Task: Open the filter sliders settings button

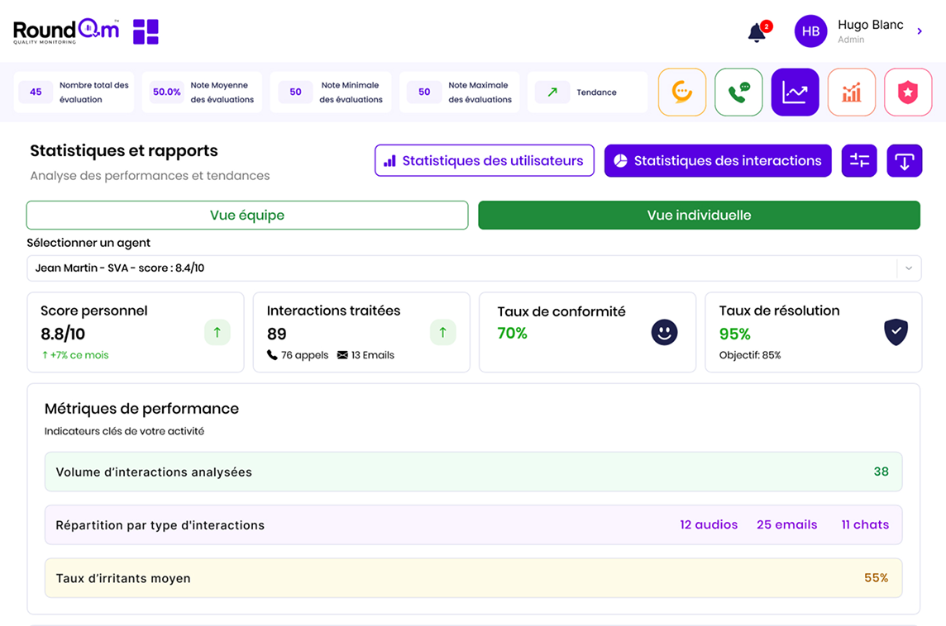Action: (x=859, y=161)
